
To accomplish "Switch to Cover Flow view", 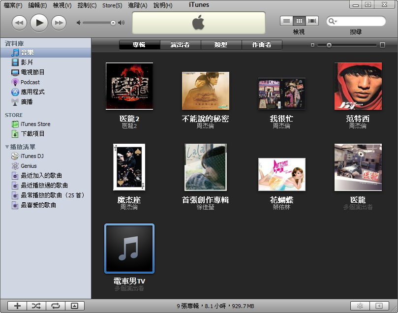I will click(x=312, y=21).
